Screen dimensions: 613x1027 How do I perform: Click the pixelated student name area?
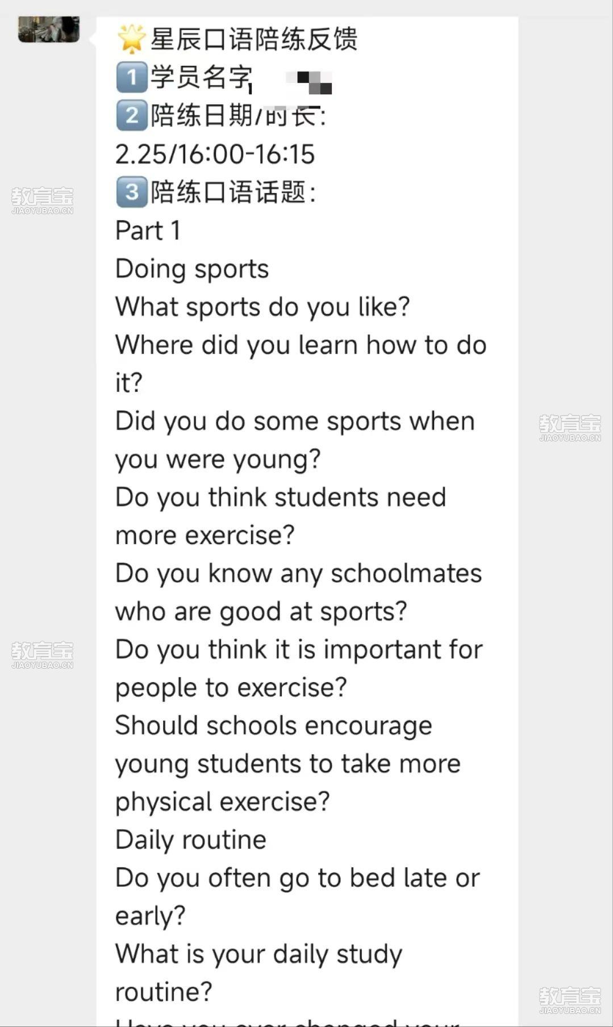[311, 82]
